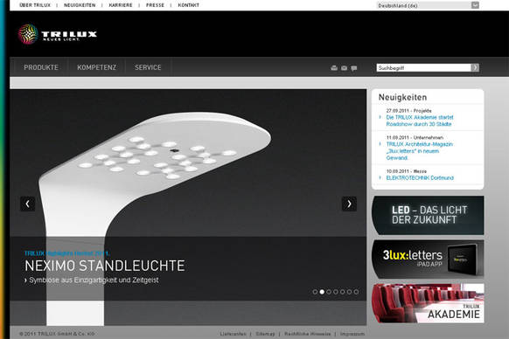Open the SERVICE menu item
The width and height of the screenshot is (509, 339).
(x=148, y=67)
